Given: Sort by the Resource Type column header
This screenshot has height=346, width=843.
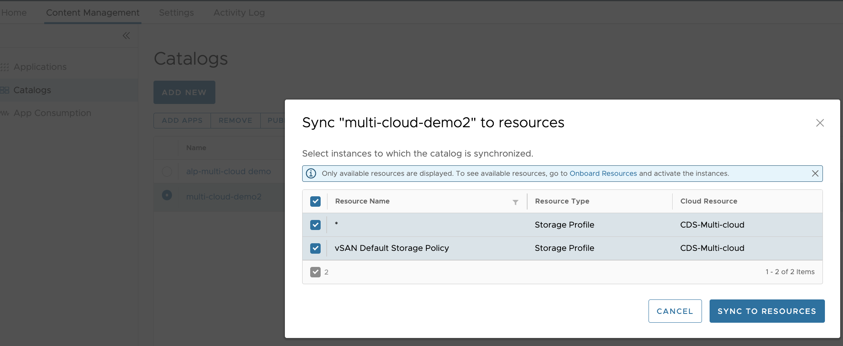Looking at the screenshot, I should pos(562,201).
